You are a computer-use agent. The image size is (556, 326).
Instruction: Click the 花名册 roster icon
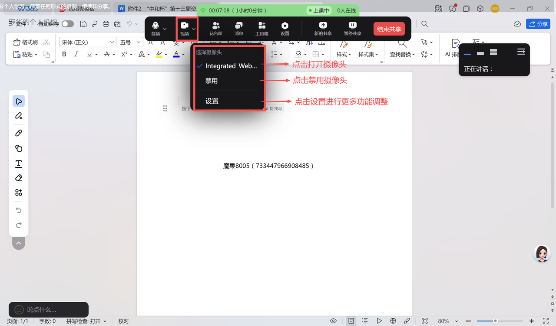[x=215, y=28]
